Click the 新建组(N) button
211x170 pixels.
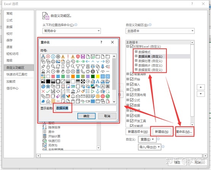coord(161,132)
